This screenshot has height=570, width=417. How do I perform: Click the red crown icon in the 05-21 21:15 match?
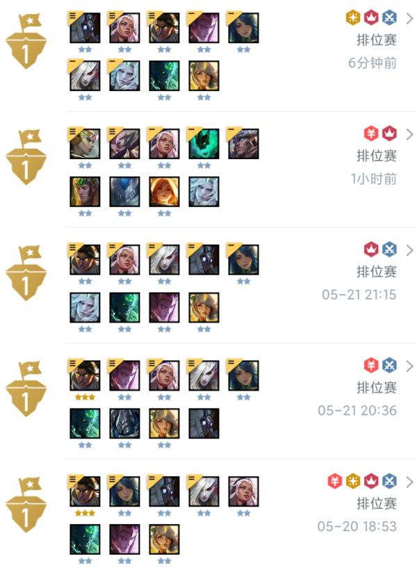(371, 250)
